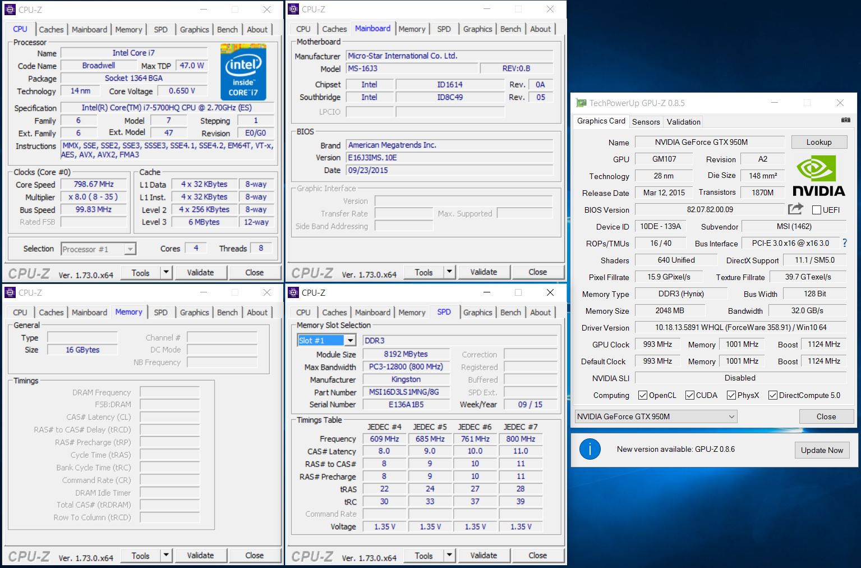Click the Level 3 cache value 6 MBytes
The image size is (861, 568).
[204, 222]
